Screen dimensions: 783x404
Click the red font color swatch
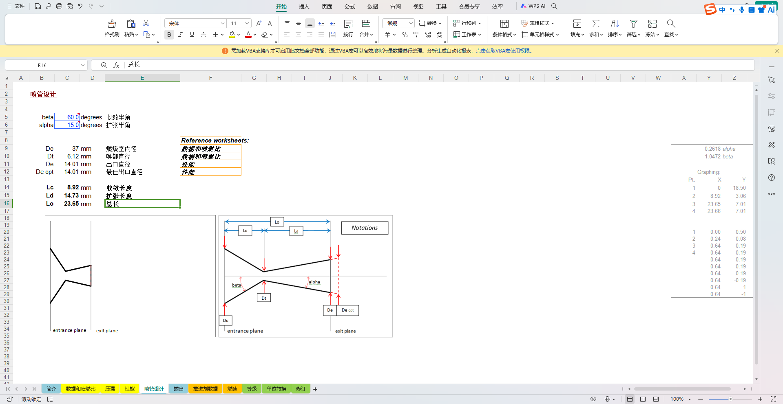248,35
